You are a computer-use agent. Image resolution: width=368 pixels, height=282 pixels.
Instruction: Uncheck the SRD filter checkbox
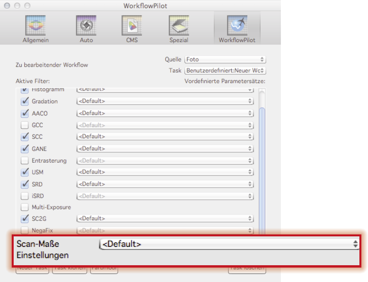[x=25, y=184]
